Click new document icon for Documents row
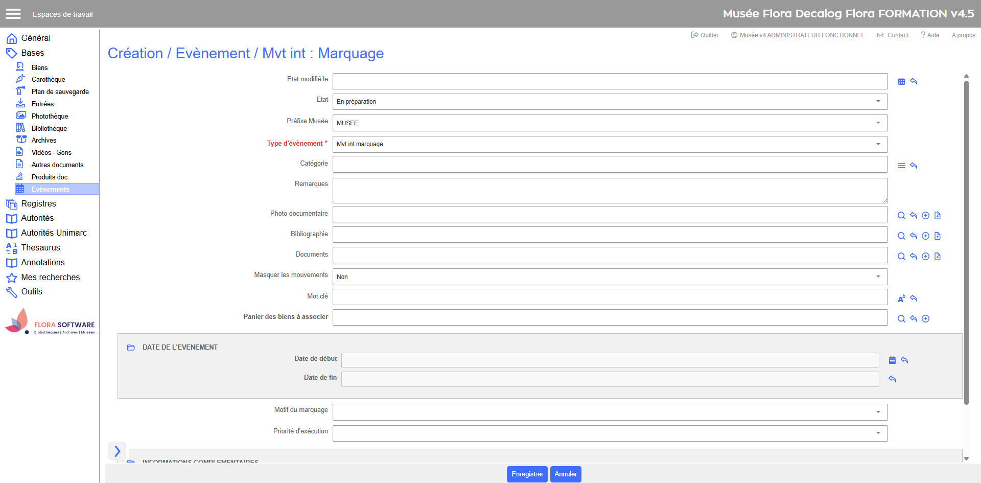Viewport: 981px width, 483px height. (938, 257)
